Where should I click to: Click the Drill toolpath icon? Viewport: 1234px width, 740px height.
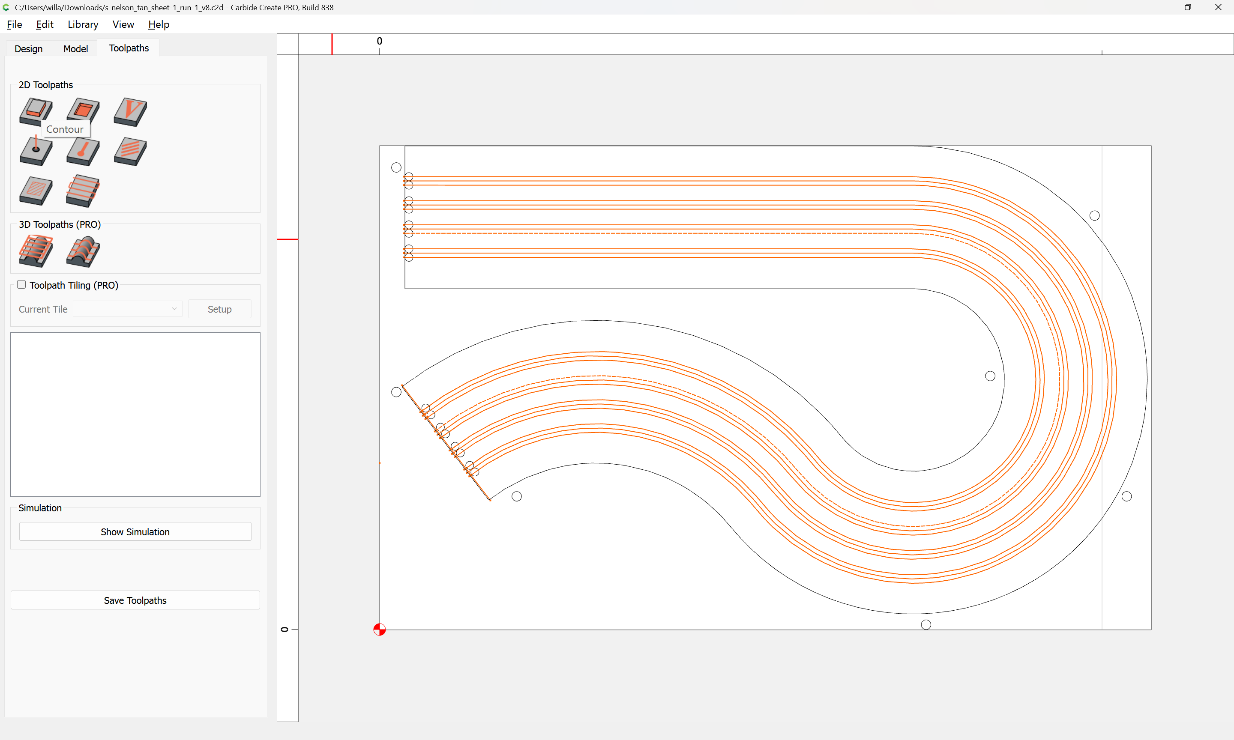pos(36,151)
